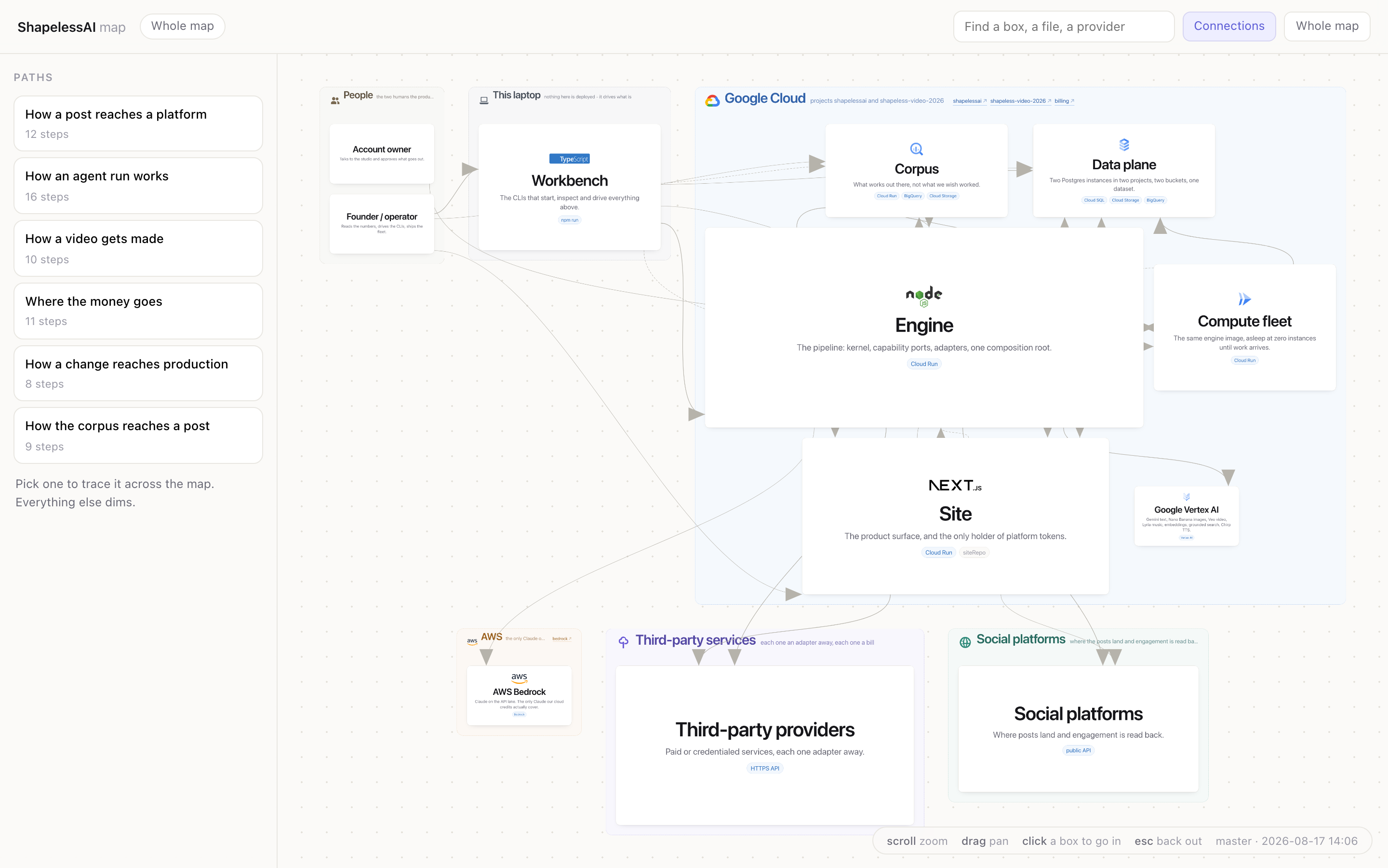Click the Third-party providers title
This screenshot has width=1388, height=868.
(x=764, y=730)
